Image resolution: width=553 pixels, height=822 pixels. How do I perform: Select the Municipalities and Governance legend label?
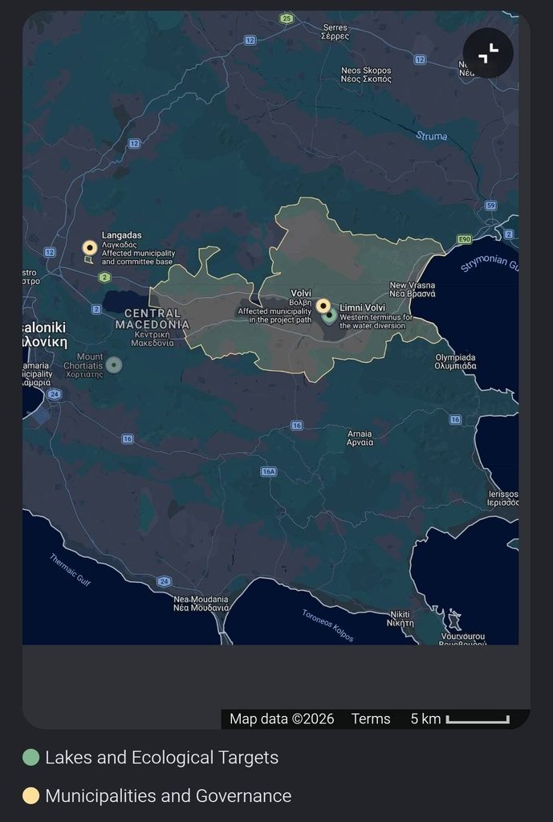click(169, 796)
